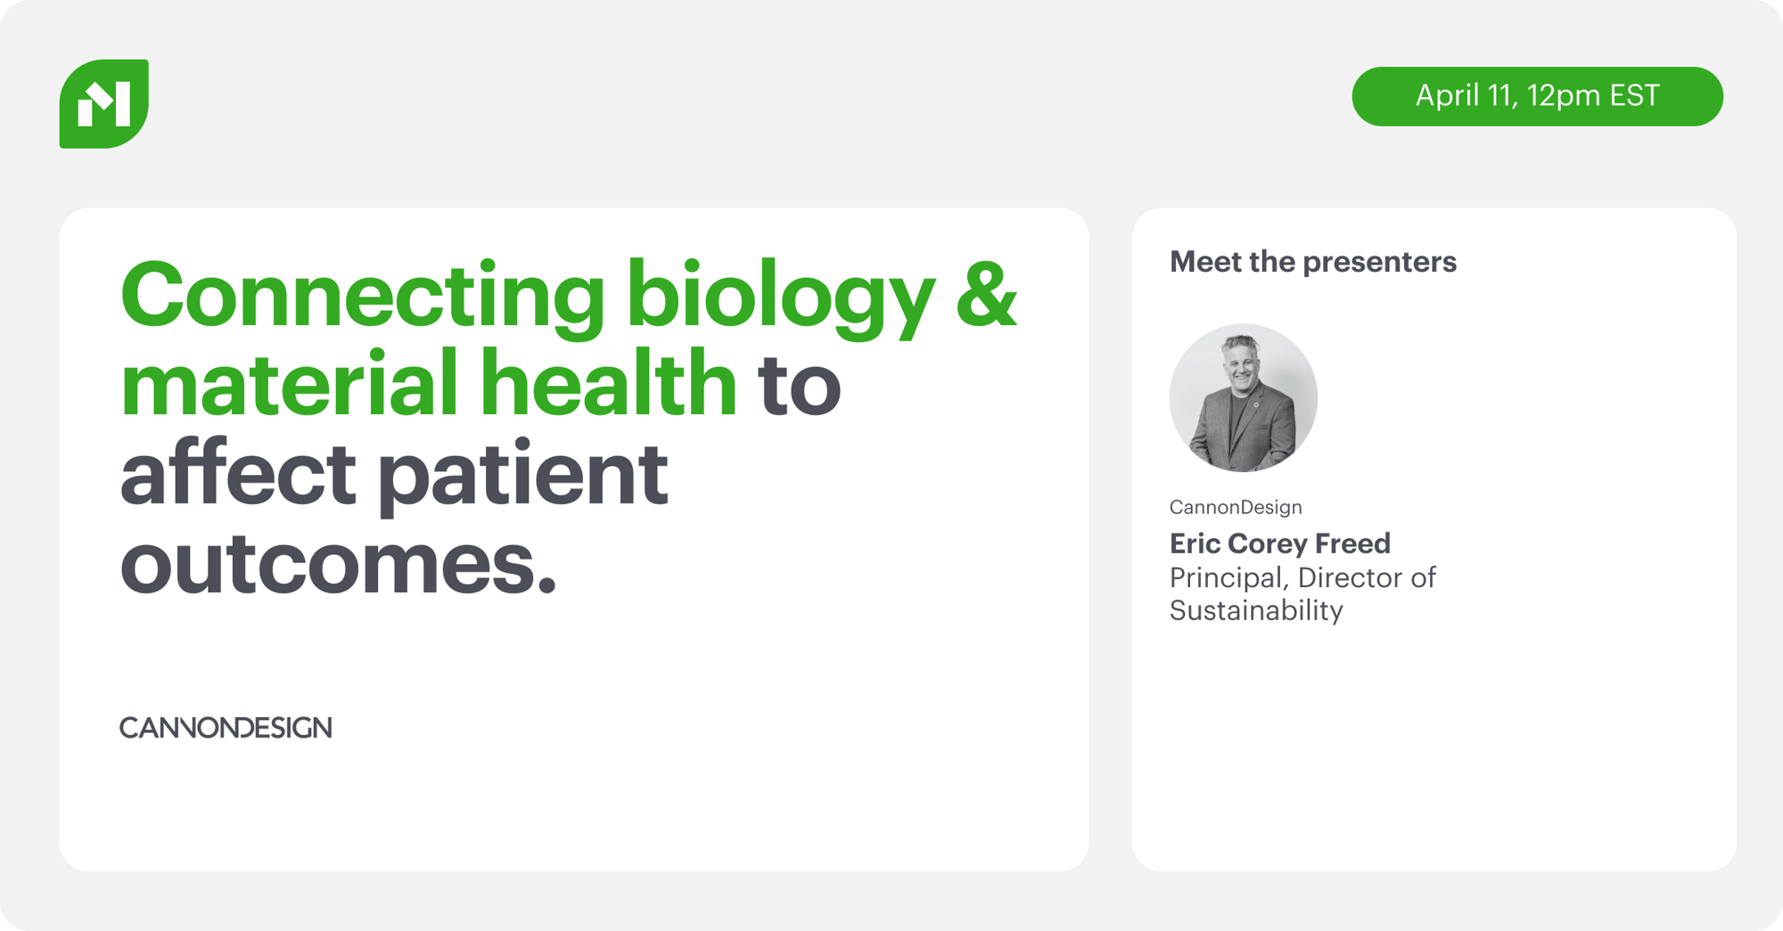1783x931 pixels.
Task: Click the ampersand in the green headline
Action: click(986, 294)
